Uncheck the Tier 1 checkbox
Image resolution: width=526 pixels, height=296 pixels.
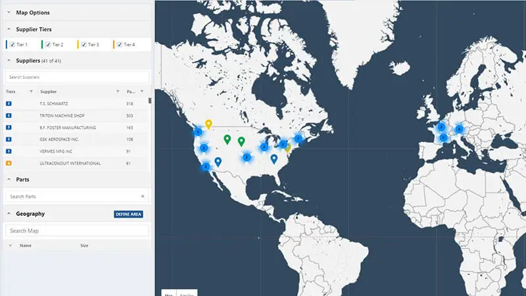(12, 44)
